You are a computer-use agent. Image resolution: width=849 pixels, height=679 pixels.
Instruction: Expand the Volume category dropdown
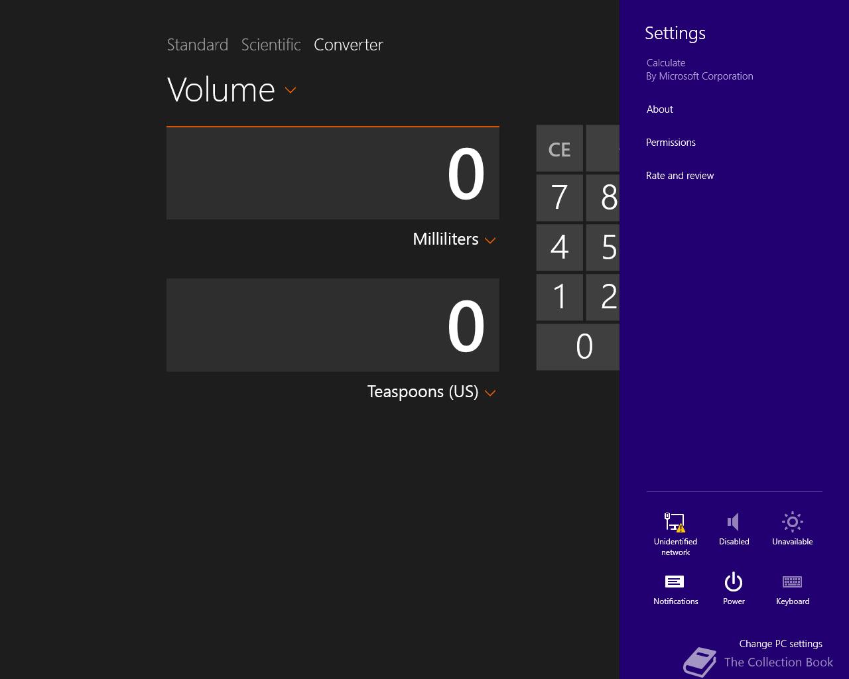click(x=231, y=90)
